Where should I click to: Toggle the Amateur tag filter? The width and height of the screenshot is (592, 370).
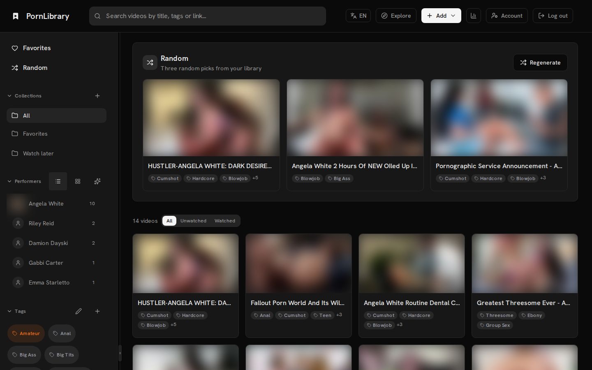(26, 333)
